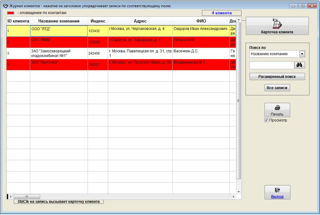Click the horizontal scrollbar right arrow
The width and height of the screenshot is (320, 215).
pos(234,197)
